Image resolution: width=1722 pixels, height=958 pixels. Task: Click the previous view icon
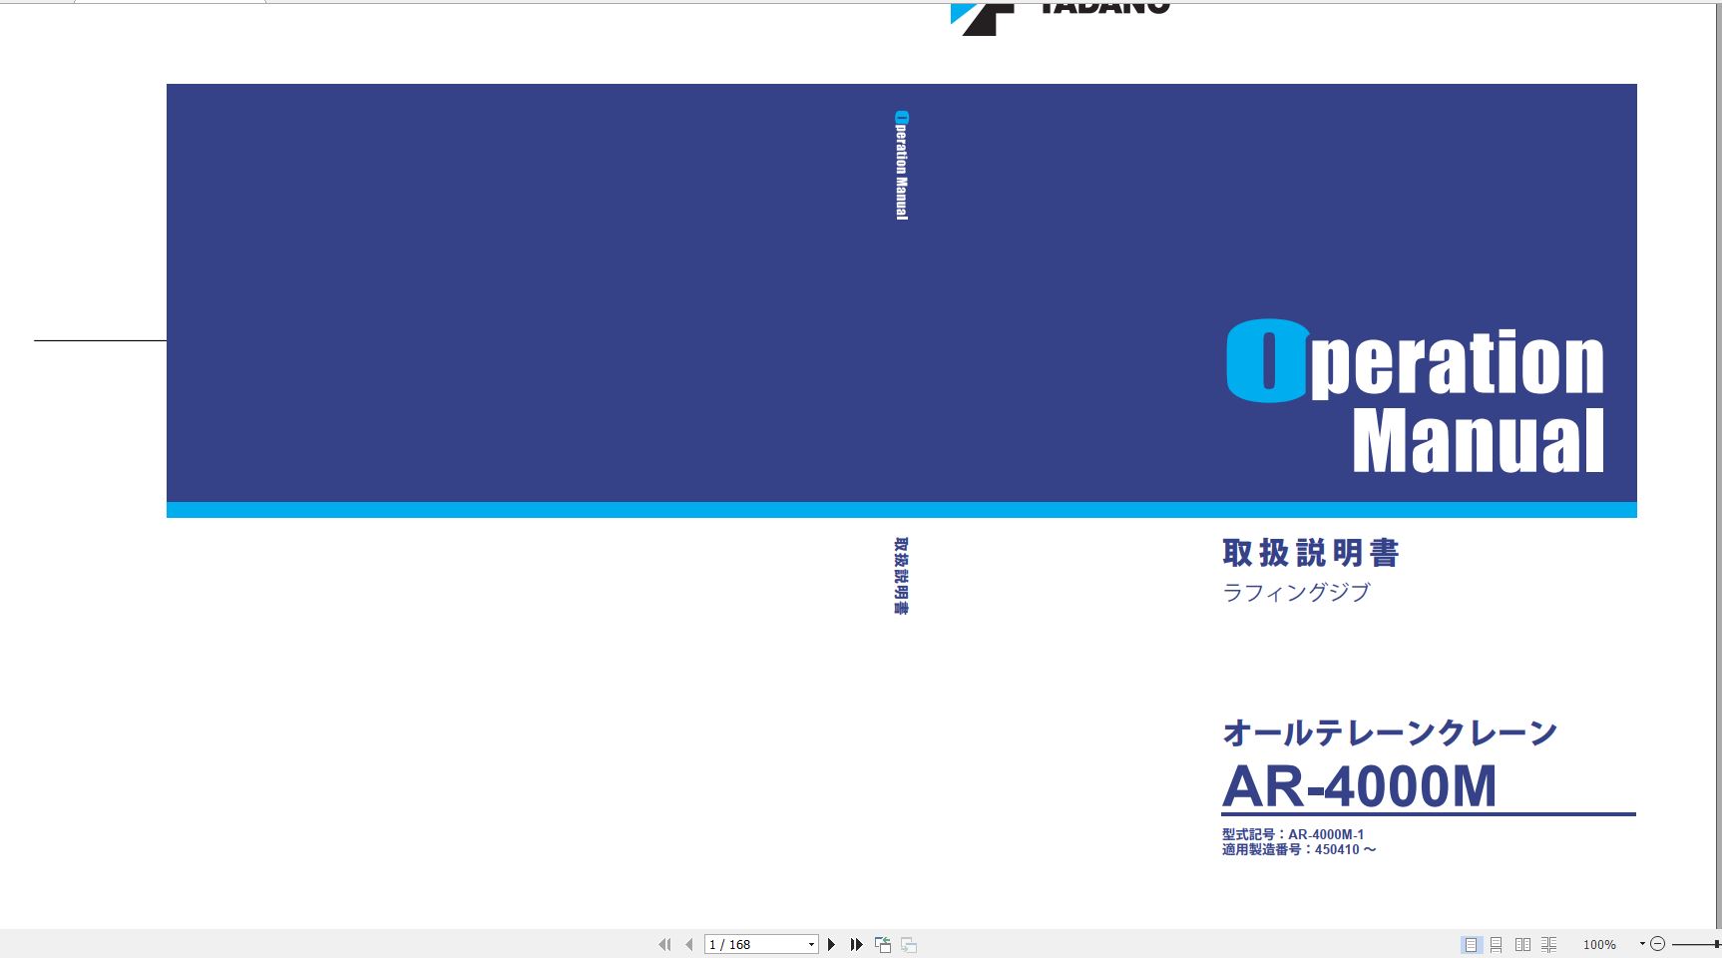coord(883,944)
